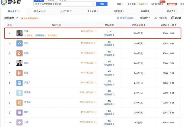Click the 990万(元) capital cell
184x127 pixels.
(x=139, y=33)
